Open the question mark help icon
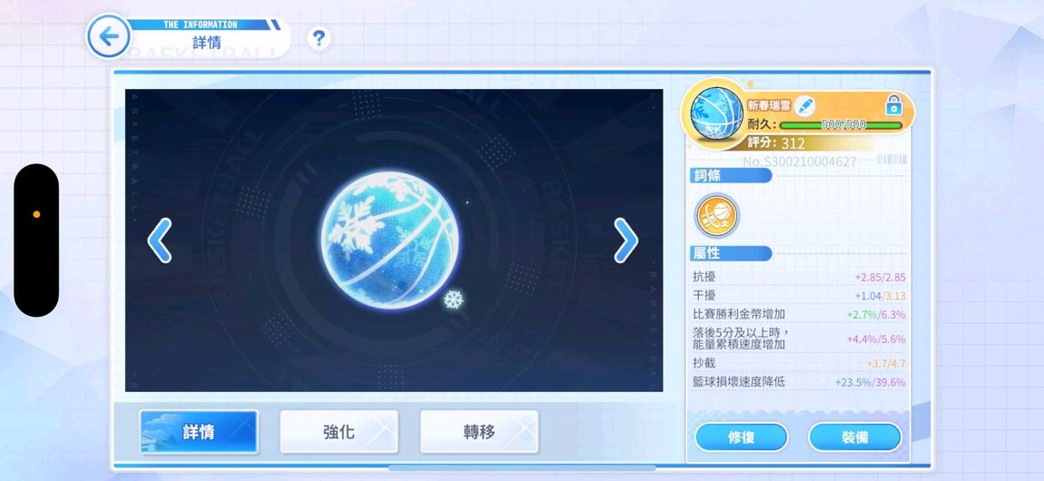The width and height of the screenshot is (1044, 481). pos(319,38)
